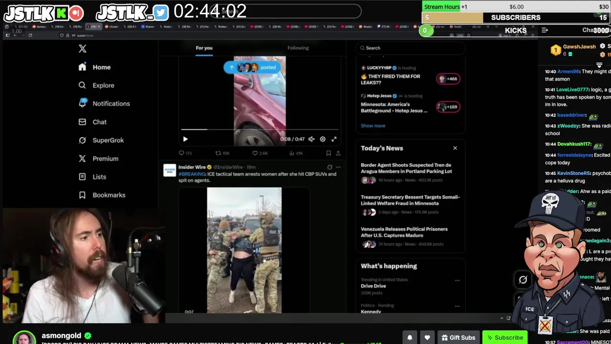
Task: Repost the post with 198 reposts
Action: point(222,153)
